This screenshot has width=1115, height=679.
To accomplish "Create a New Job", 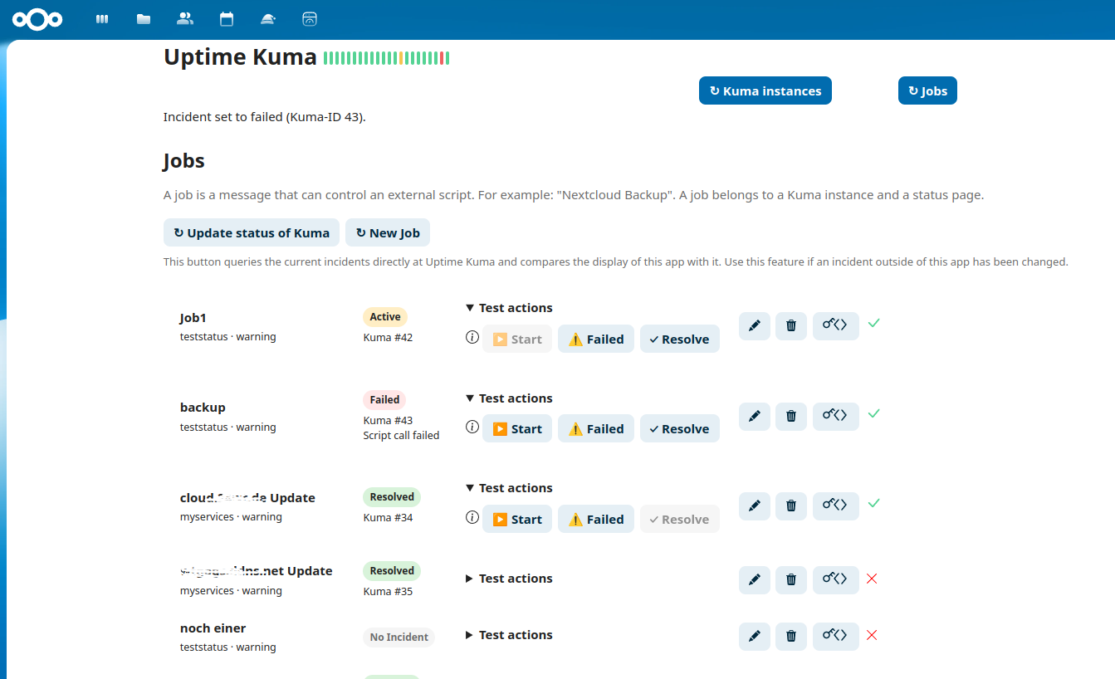I will click(x=388, y=232).
